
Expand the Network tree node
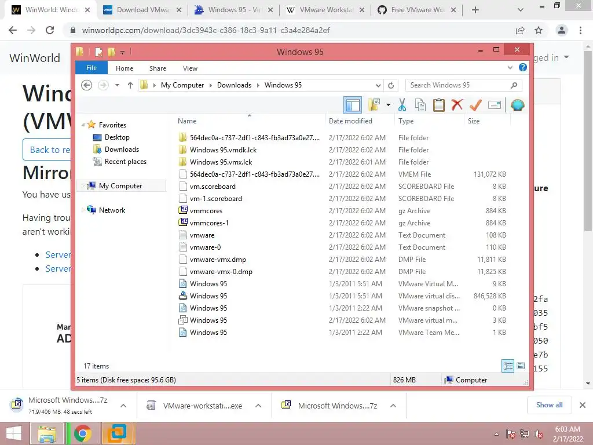click(83, 210)
